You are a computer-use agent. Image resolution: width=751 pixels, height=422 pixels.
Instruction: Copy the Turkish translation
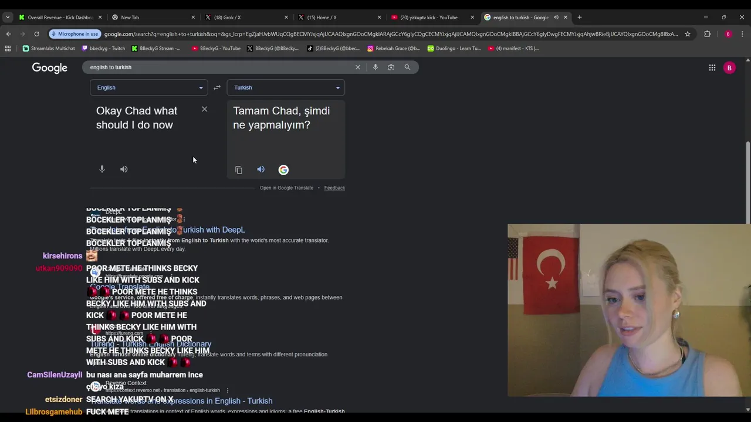(x=239, y=170)
